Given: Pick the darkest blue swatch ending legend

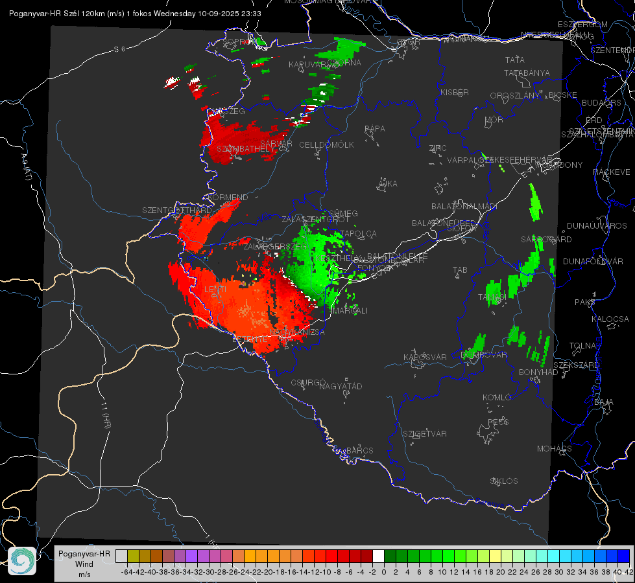Looking at the screenshot, I should coord(624,556).
